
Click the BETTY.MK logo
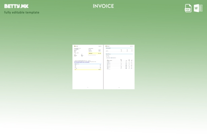[16, 6]
